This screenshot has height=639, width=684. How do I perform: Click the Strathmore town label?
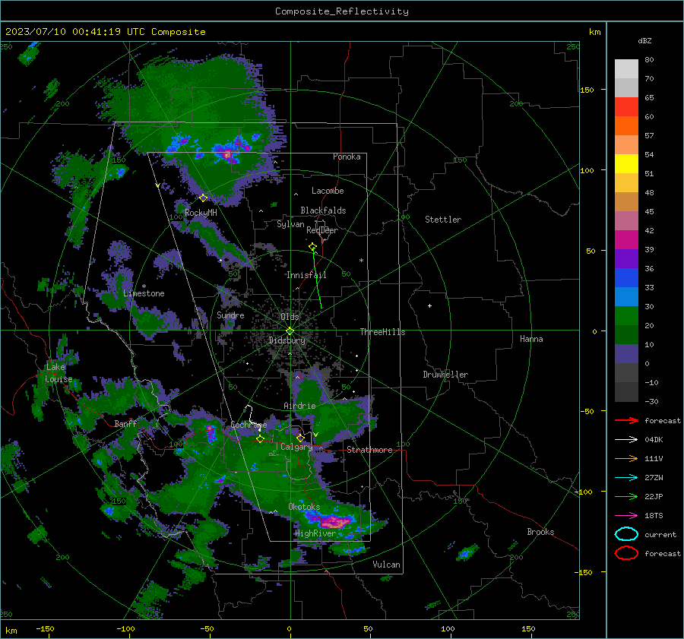pyautogui.click(x=369, y=450)
